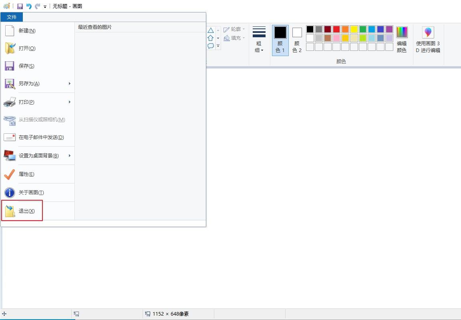461x320 pixels.
Task: Select the triangle shape icon
Action: click(211, 30)
